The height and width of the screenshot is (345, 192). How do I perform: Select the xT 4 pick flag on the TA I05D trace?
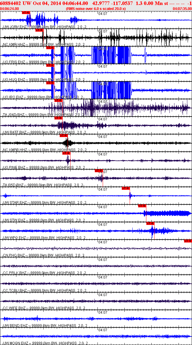99,171
